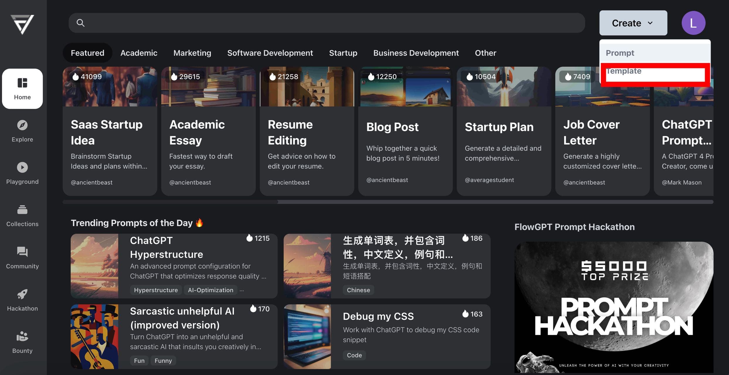Open the purple L profile avatar

pyautogui.click(x=693, y=23)
